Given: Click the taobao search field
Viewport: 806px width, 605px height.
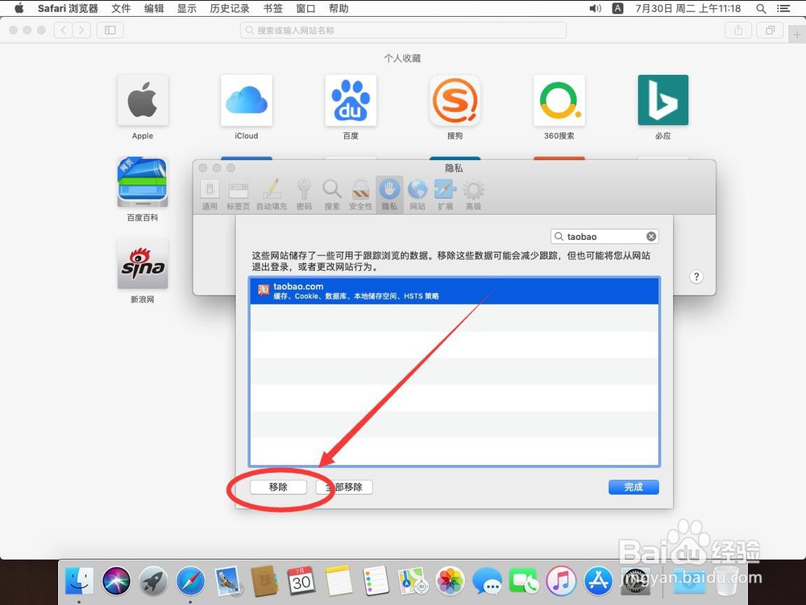Looking at the screenshot, I should pos(604,236).
